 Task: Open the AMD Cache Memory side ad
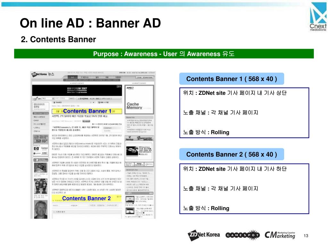point(139,99)
